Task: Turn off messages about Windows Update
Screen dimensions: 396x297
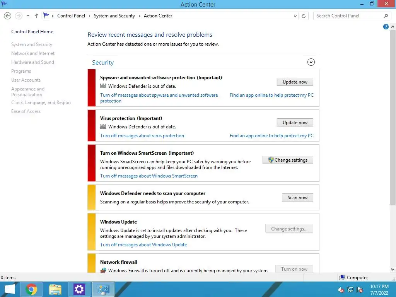Action: click(143, 245)
